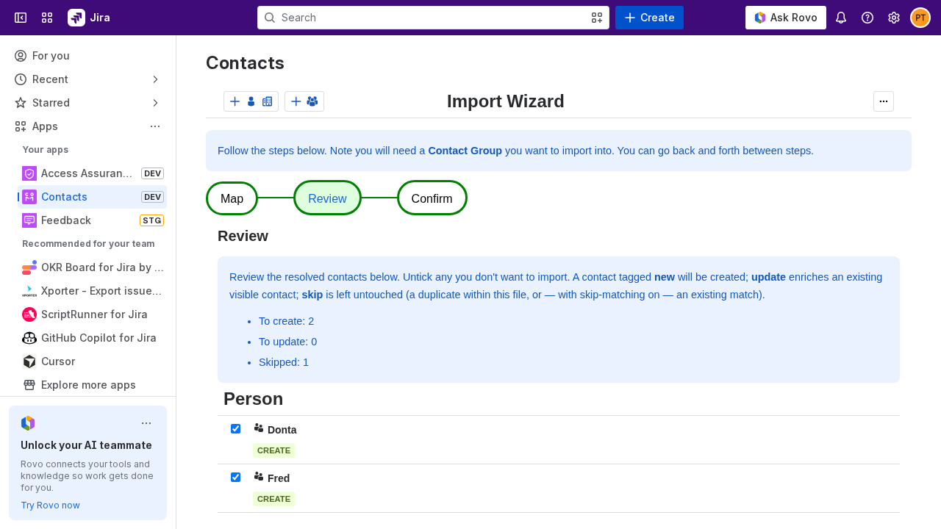The image size is (941, 529).
Task: Open Access Assurance app icon
Action: coord(29,173)
